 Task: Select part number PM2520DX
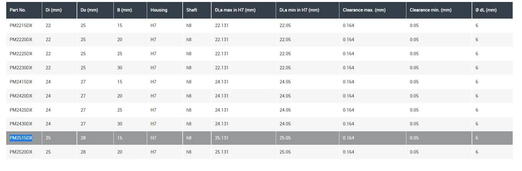[x=21, y=152]
